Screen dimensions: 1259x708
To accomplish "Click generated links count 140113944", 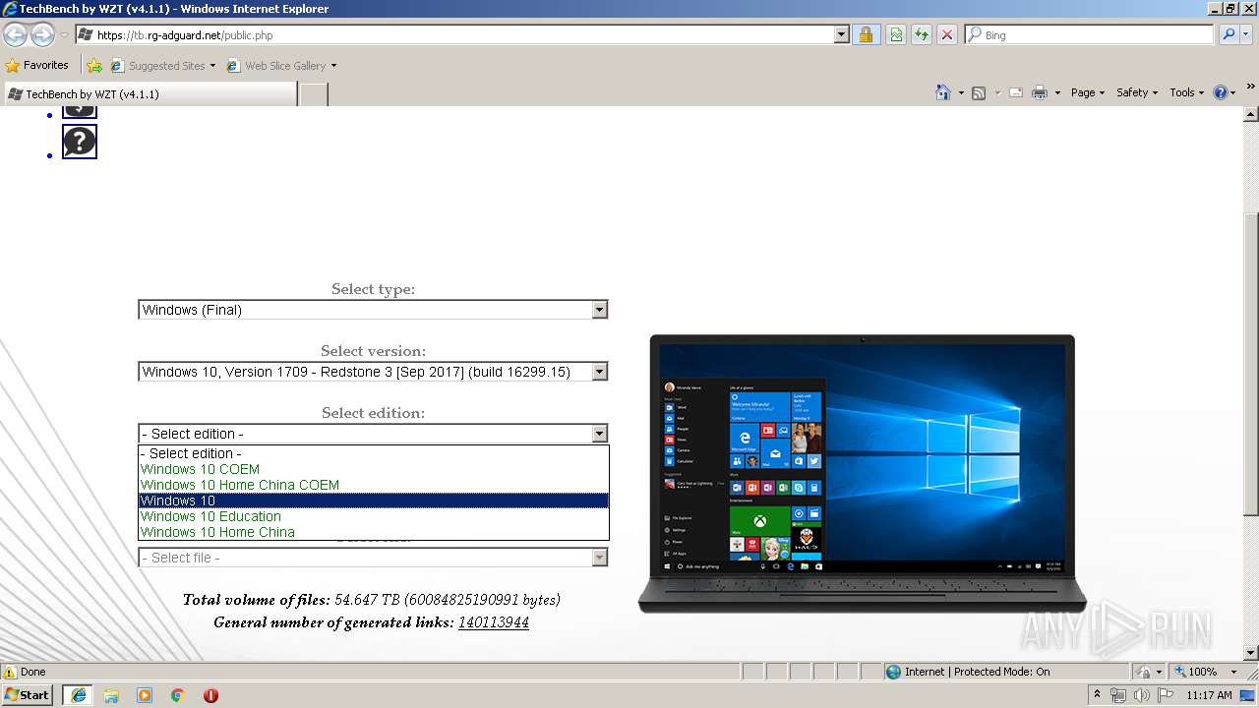I will click(494, 622).
